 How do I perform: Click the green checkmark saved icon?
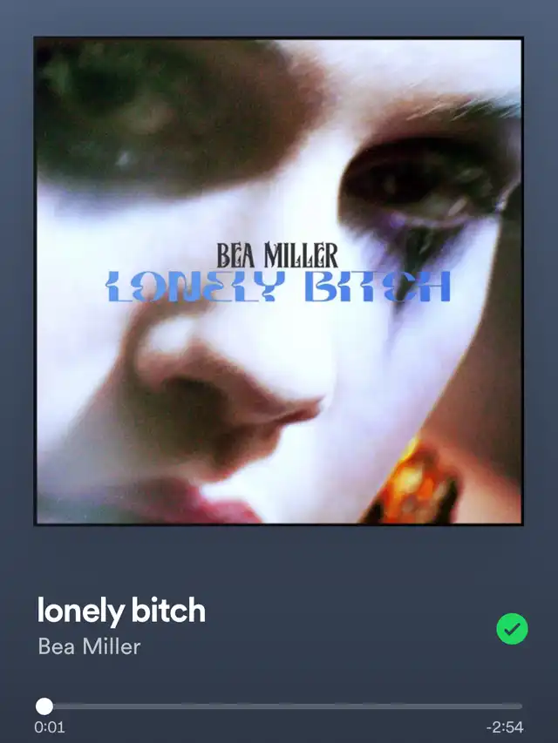pos(512,629)
